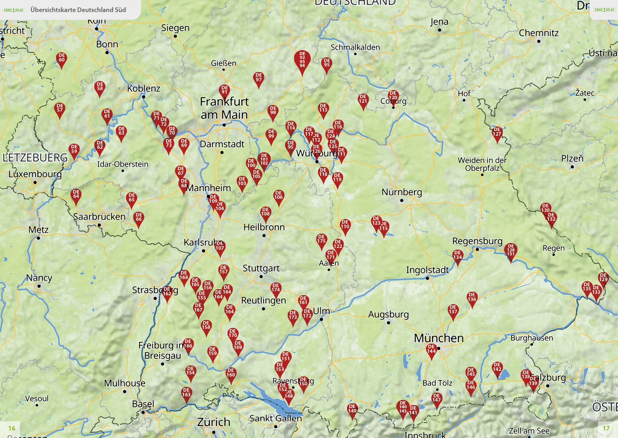Select the DE 57 map pin
The height and width of the screenshot is (438, 618).
pyautogui.click(x=60, y=109)
